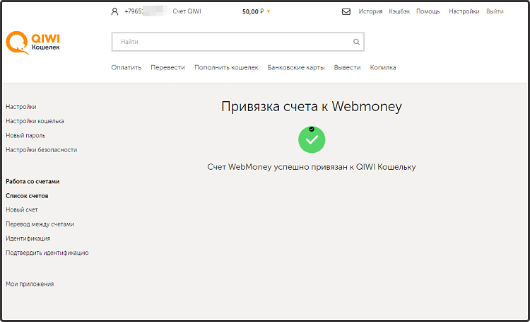
Task: Open Кэшбэк in top bar
Action: [399, 11]
